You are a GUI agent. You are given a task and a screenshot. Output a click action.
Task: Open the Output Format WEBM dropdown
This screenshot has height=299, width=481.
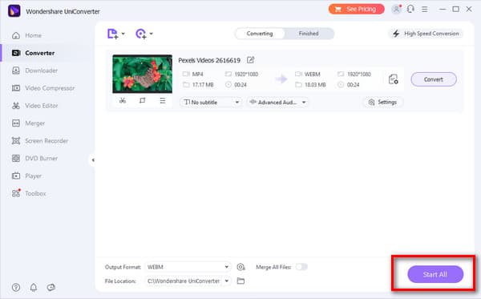(188, 267)
